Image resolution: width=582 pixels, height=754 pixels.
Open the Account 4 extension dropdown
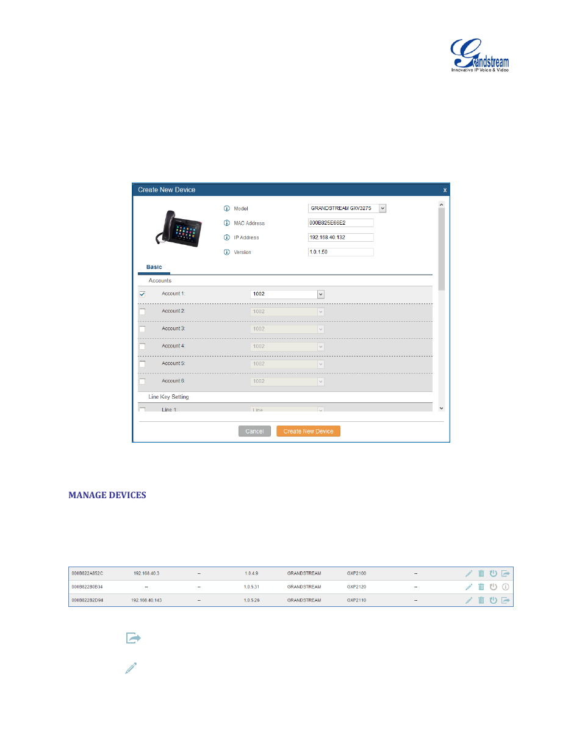click(x=287, y=346)
